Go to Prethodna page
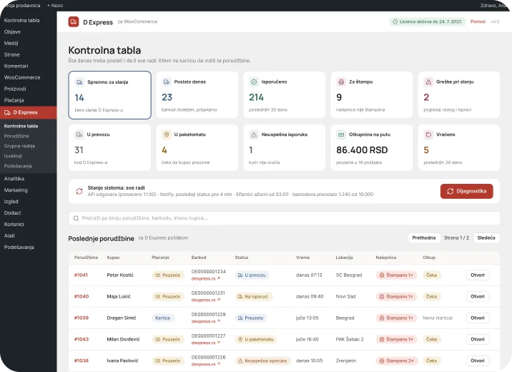 click(423, 238)
